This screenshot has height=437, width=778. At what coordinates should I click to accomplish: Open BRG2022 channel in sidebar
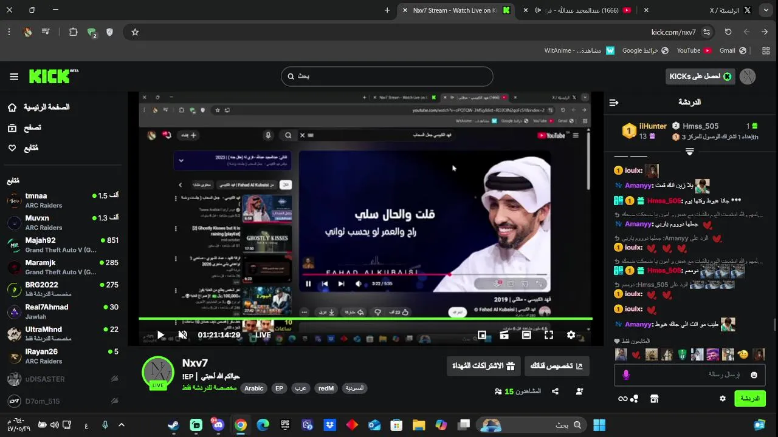click(63, 290)
